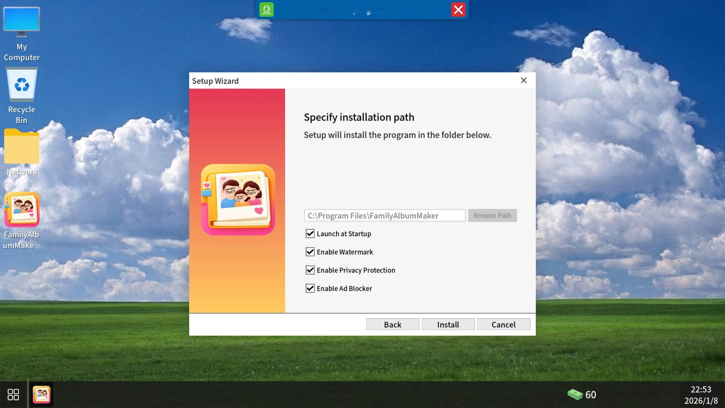The width and height of the screenshot is (725, 408).
Task: Open the start menu grid icon
Action: pyautogui.click(x=13, y=395)
